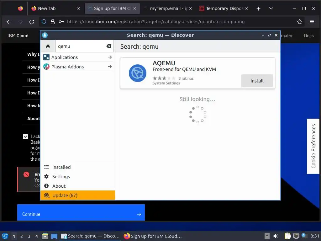321x241 pixels.
Task: Select the Sign up for IBM Cloud taskbar entry
Action: point(153,236)
